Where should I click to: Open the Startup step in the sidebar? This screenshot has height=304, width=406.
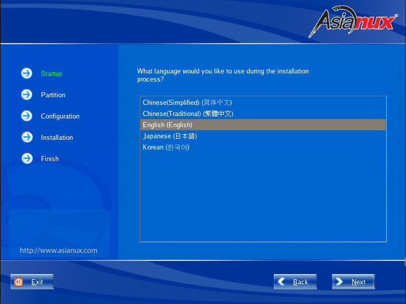pos(51,73)
